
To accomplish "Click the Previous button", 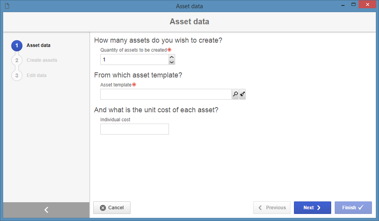I will pos(272,208).
